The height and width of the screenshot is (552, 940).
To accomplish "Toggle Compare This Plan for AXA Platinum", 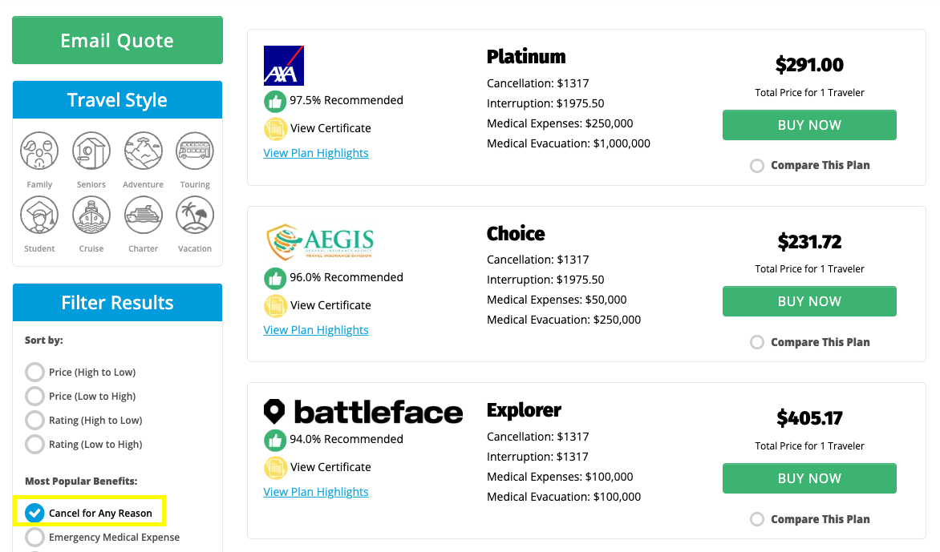I will (x=757, y=166).
